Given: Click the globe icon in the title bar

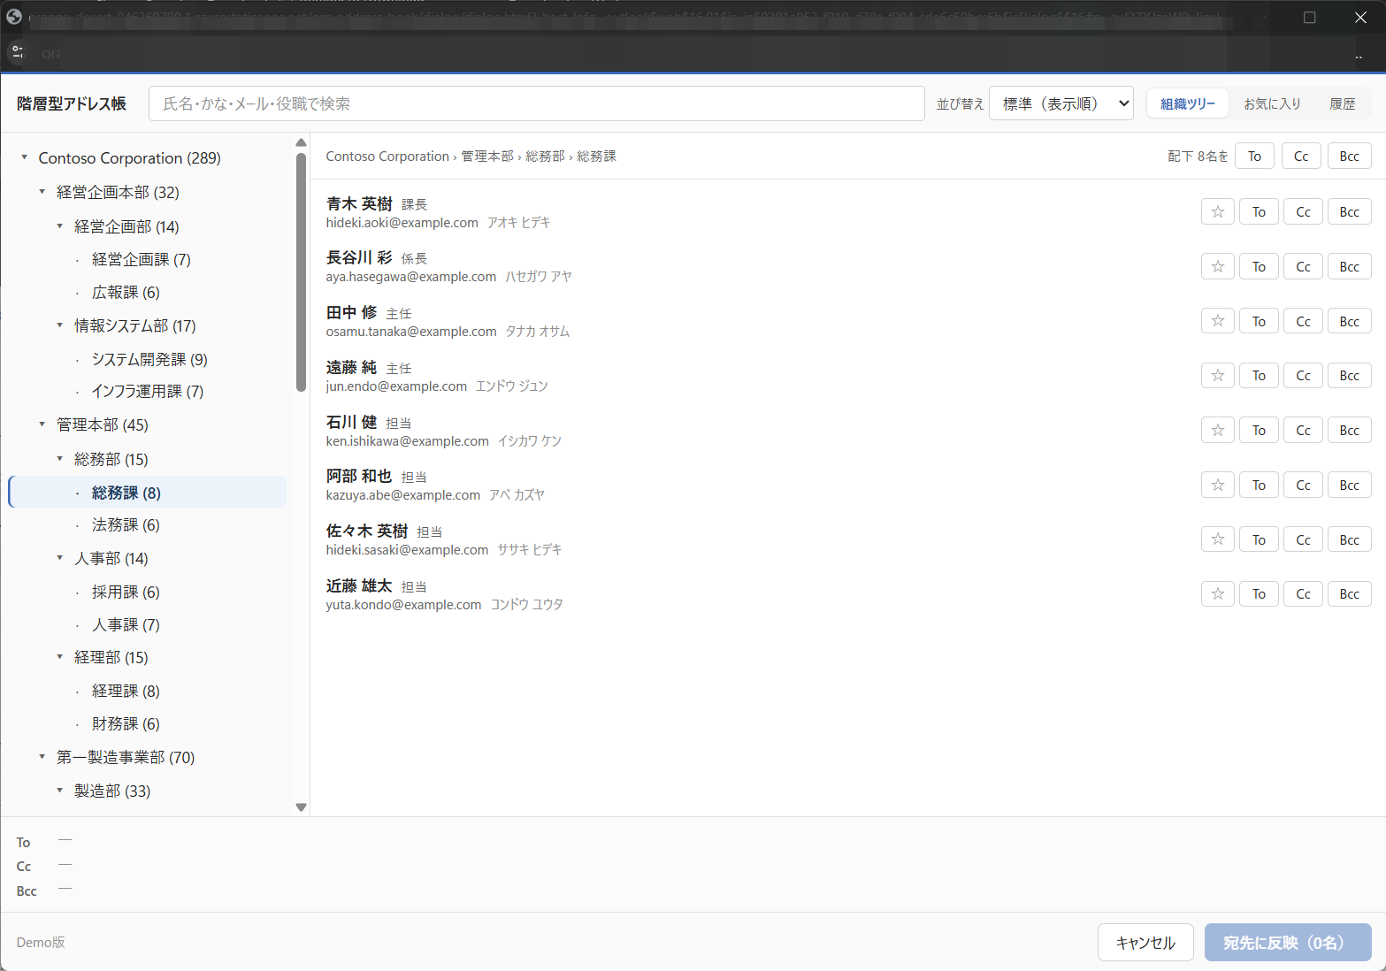Looking at the screenshot, I should pyautogui.click(x=14, y=17).
